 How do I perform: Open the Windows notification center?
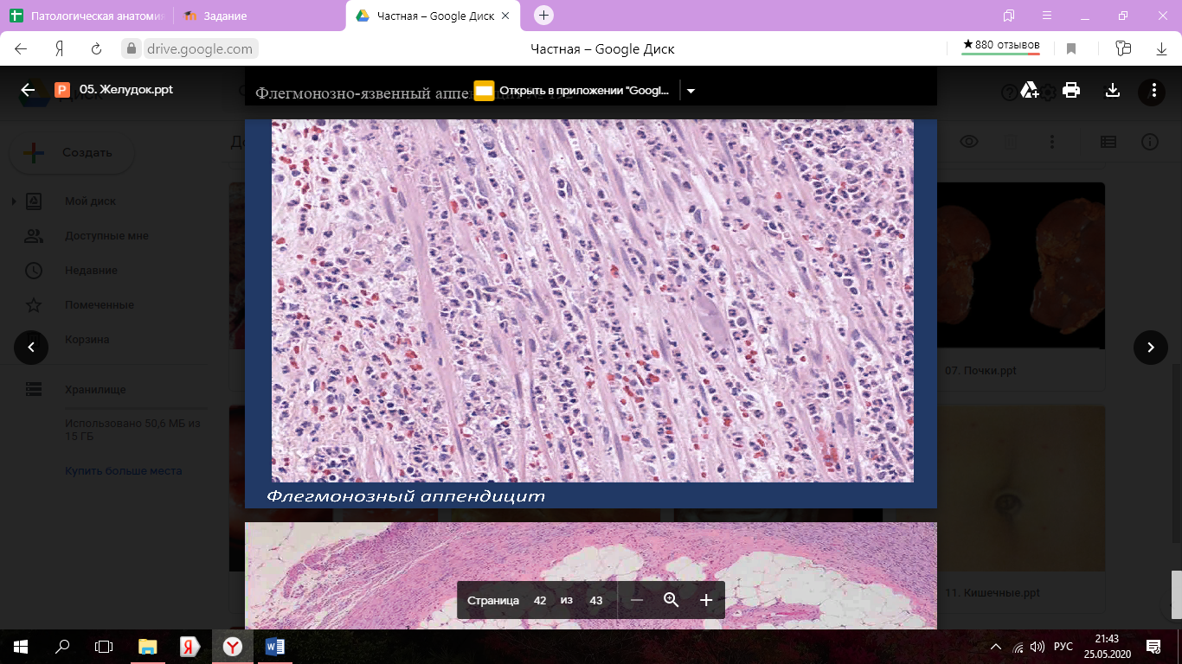click(x=1153, y=646)
